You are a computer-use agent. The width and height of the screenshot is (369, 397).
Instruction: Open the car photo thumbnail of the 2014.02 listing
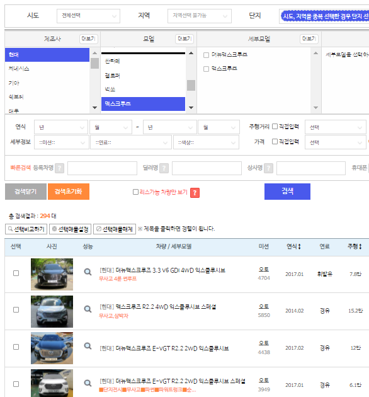click(52, 311)
